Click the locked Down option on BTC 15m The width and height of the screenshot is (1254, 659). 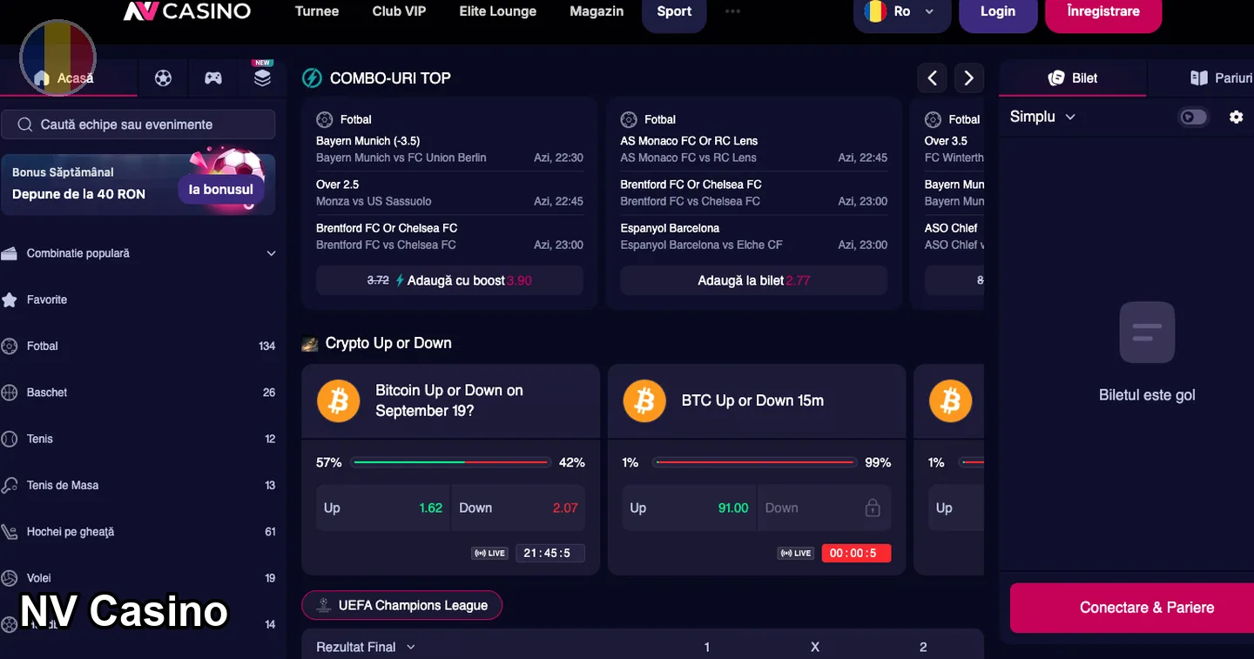[824, 508]
